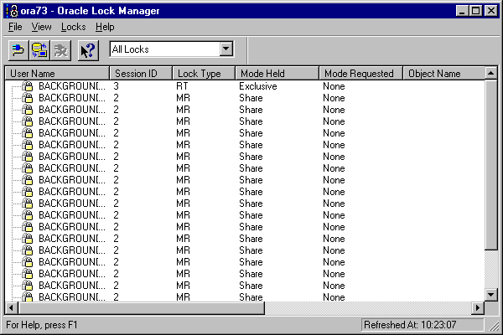The image size is (503, 335).
Task: Click the For Help, press F1 status text
Action: click(42, 325)
